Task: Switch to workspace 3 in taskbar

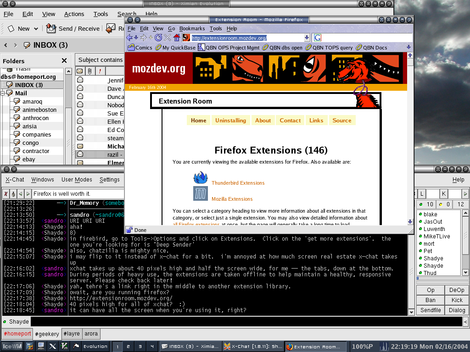Action: 140,346
